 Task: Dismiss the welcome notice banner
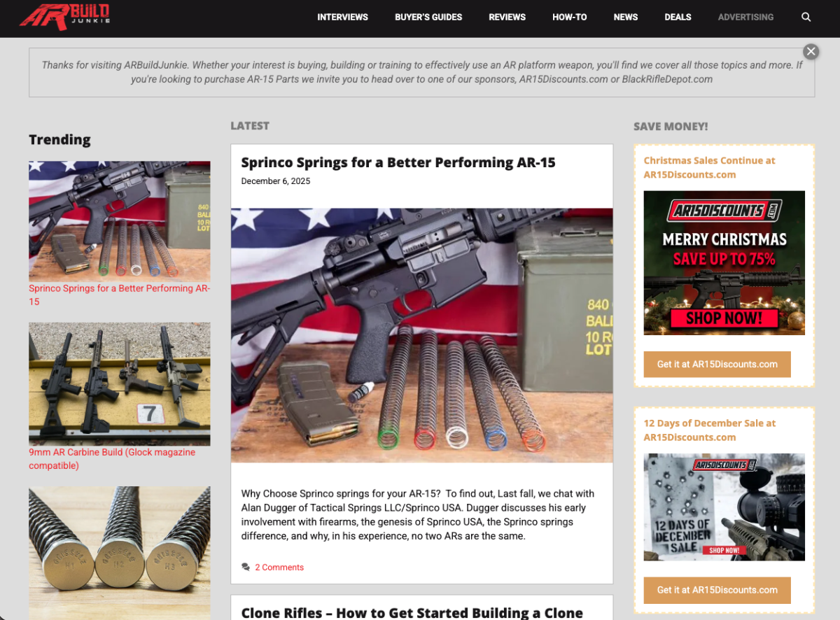[811, 51]
